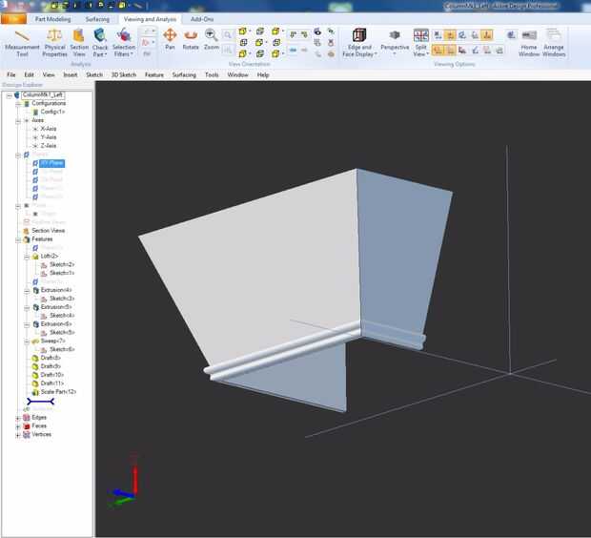
Task: Select Config<1> in Design Explorer
Action: (52, 112)
